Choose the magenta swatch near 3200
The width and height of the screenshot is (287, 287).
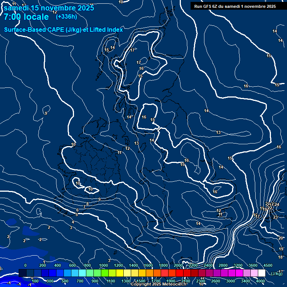pos(239,273)
